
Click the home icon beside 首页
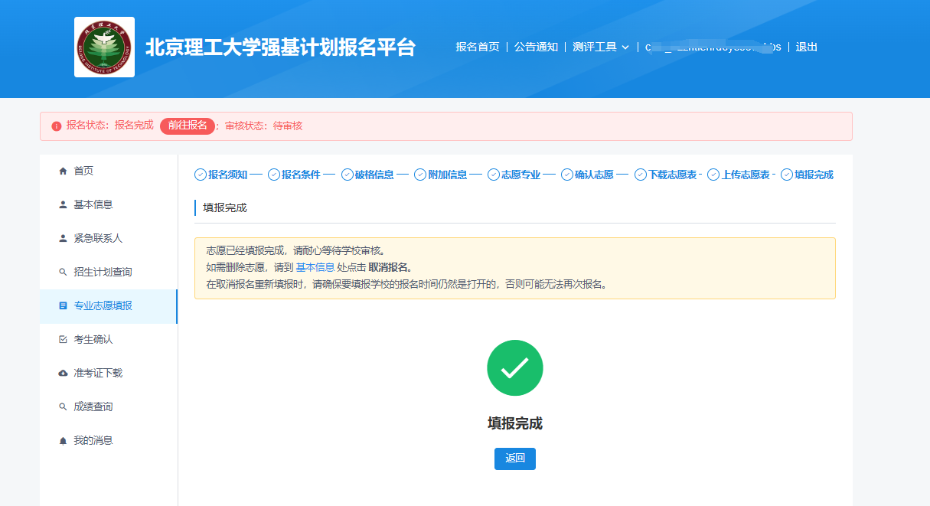63,171
